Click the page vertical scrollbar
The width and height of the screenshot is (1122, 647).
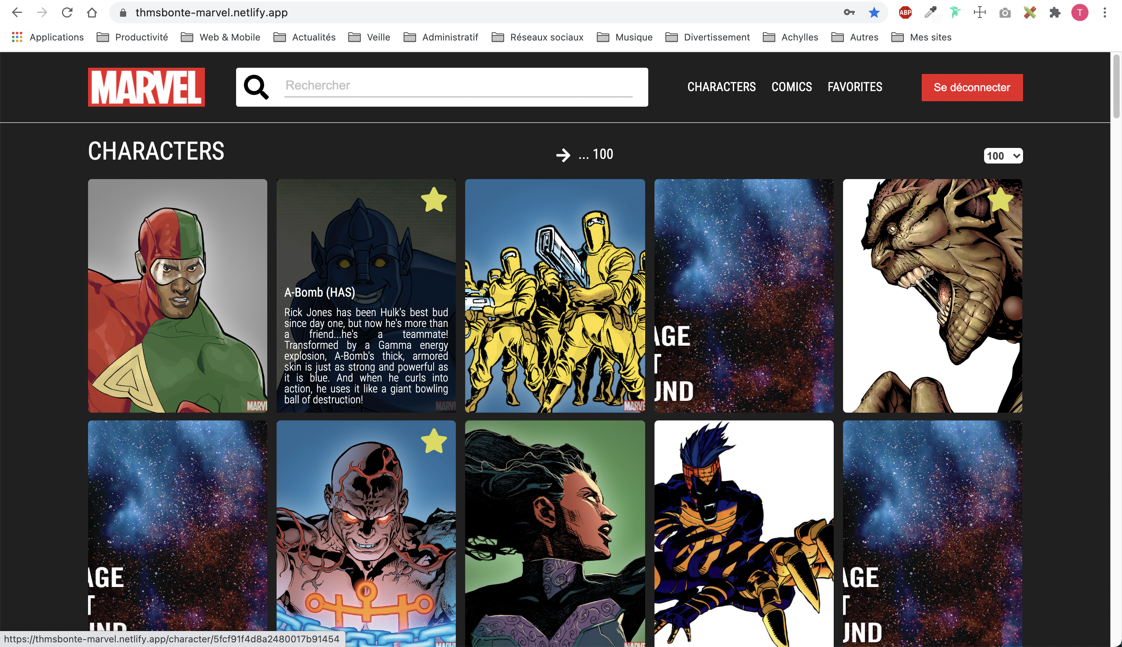(x=1116, y=86)
